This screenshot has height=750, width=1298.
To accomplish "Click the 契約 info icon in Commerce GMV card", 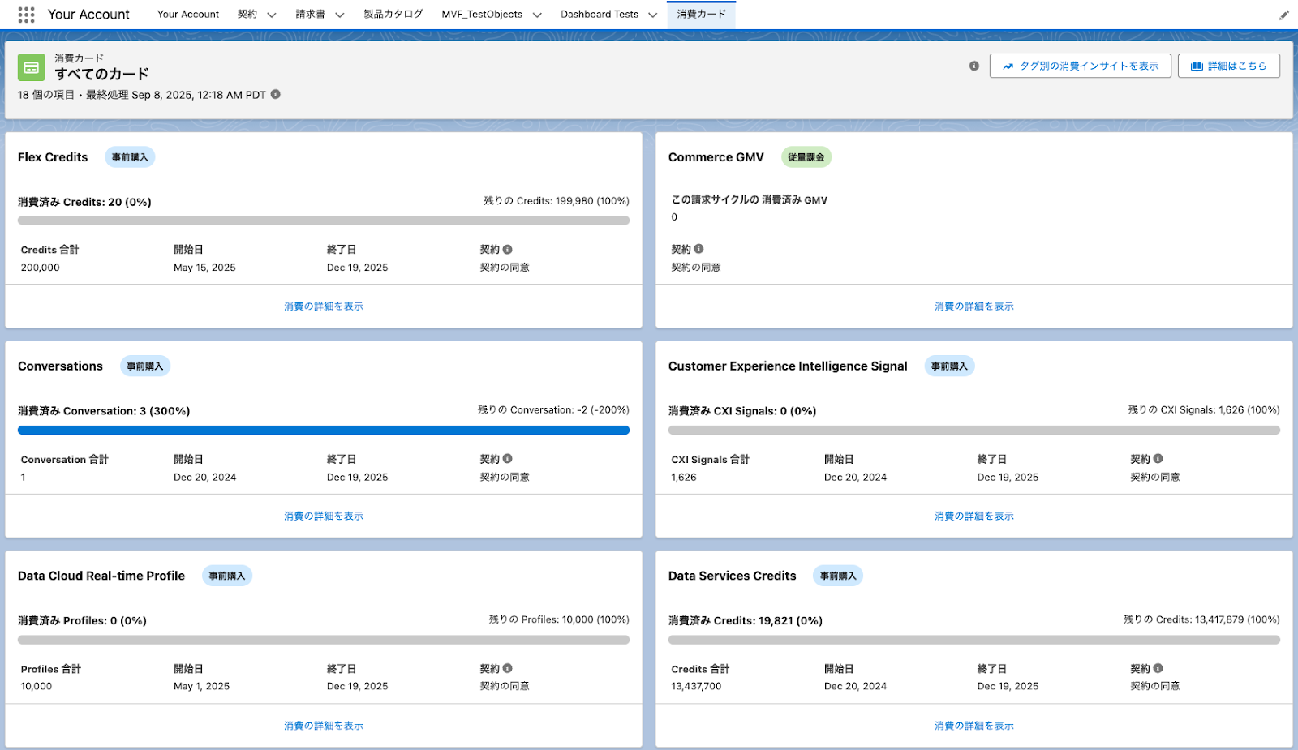I will 698,249.
